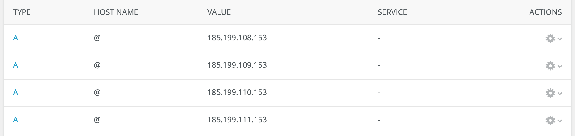Image resolution: width=575 pixels, height=136 pixels.
Task: Expand actions chevron on 185.199.109.153 row
Action: pos(560,66)
